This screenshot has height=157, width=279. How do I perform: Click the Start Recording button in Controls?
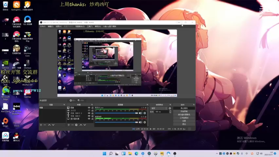tap(184, 111)
